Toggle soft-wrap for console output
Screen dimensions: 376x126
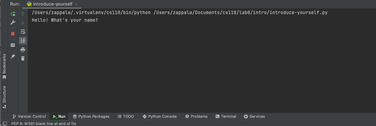click(23, 32)
